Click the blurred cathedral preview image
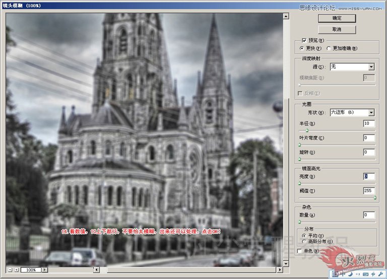This screenshot has width=387, height=279. pyautogui.click(x=145, y=140)
